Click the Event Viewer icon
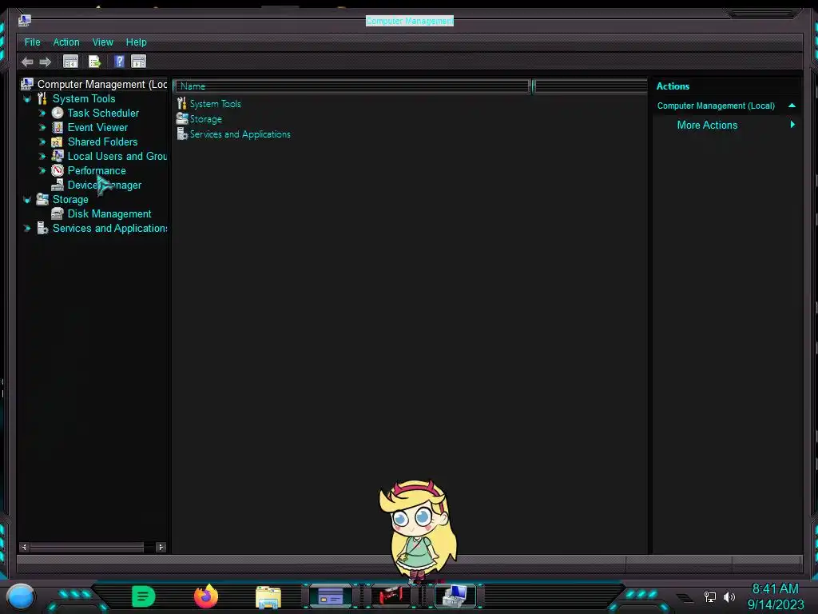The width and height of the screenshot is (818, 614). (58, 127)
